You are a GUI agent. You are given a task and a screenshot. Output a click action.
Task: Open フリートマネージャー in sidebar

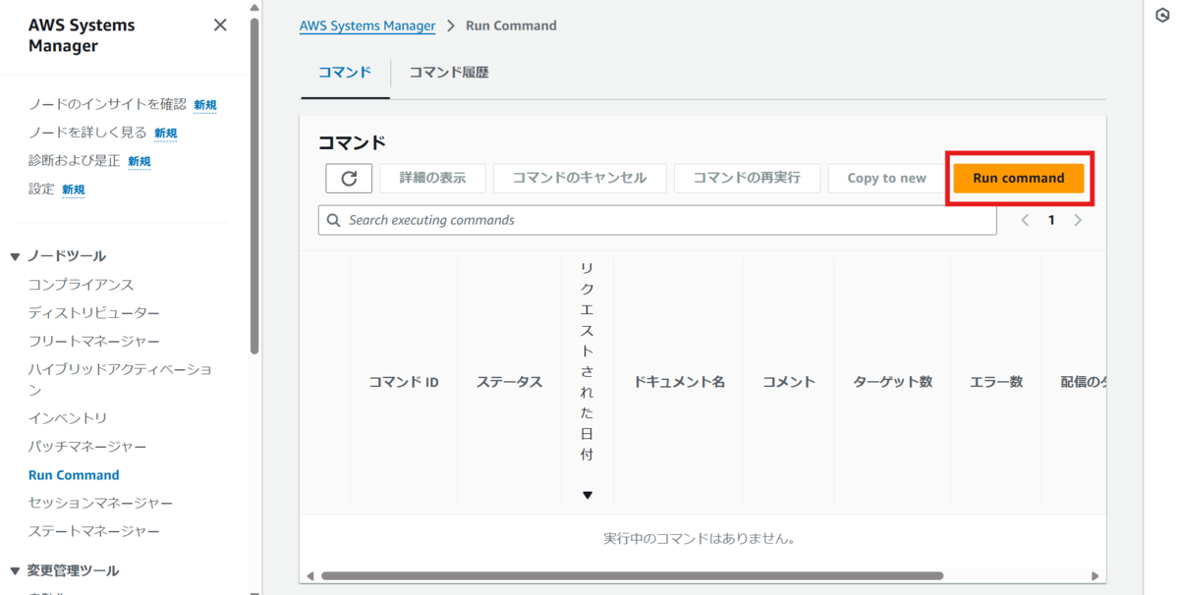[x=94, y=342]
